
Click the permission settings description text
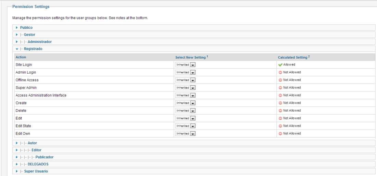pyautogui.click(x=80, y=18)
